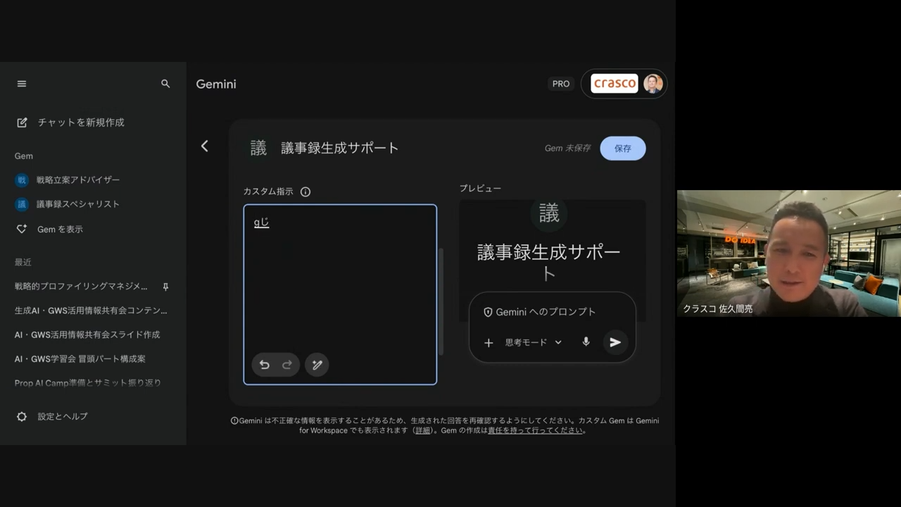Screen dimensions: 901x507
Task: Open the 議事録スペシャリスト Gem icon
Action: pyautogui.click(x=22, y=204)
